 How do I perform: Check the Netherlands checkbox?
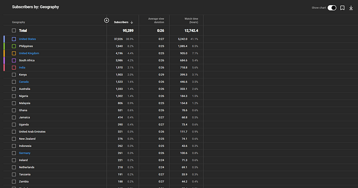[x=14, y=167]
